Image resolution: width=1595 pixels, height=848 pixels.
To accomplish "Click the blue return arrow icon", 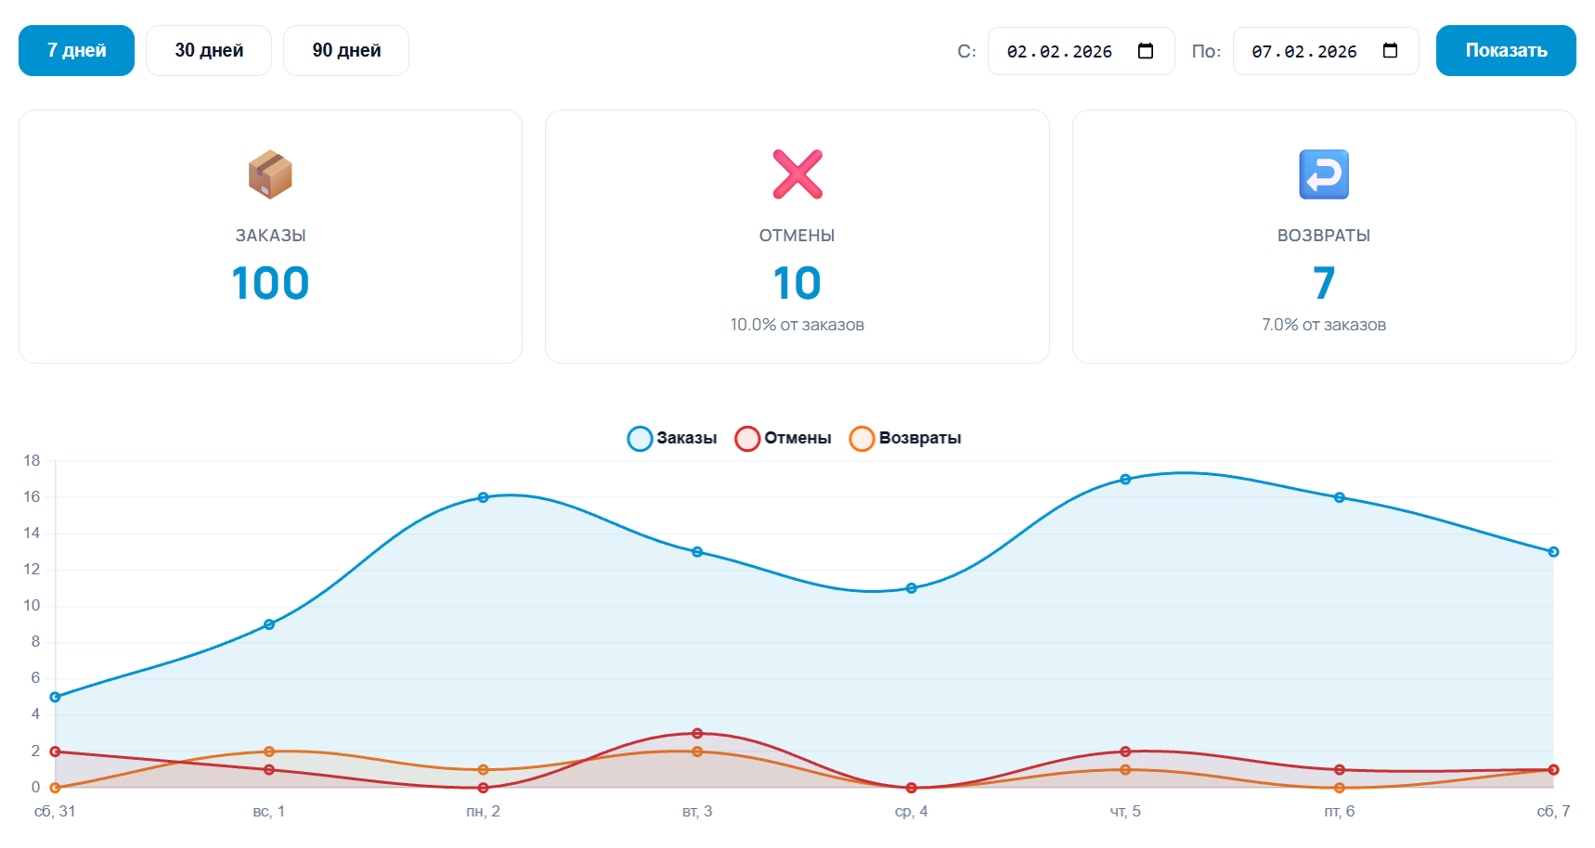I will [1323, 174].
